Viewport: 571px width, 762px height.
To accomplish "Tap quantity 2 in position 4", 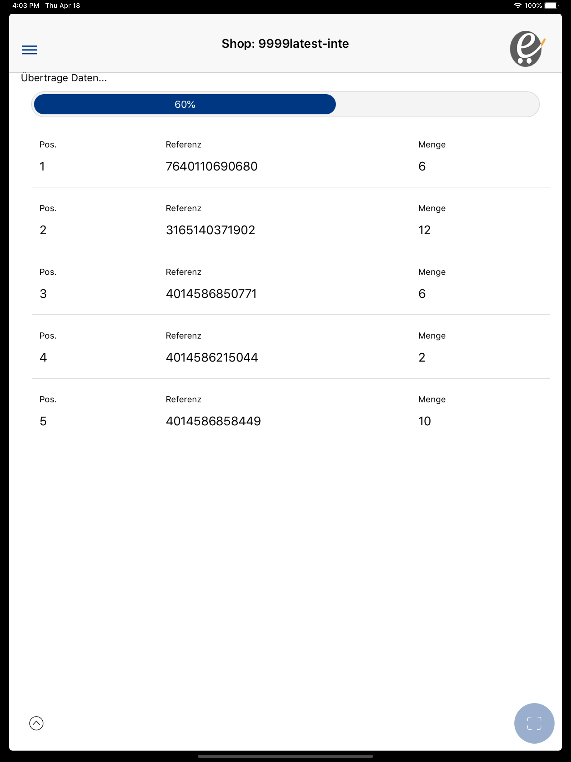I will (422, 358).
